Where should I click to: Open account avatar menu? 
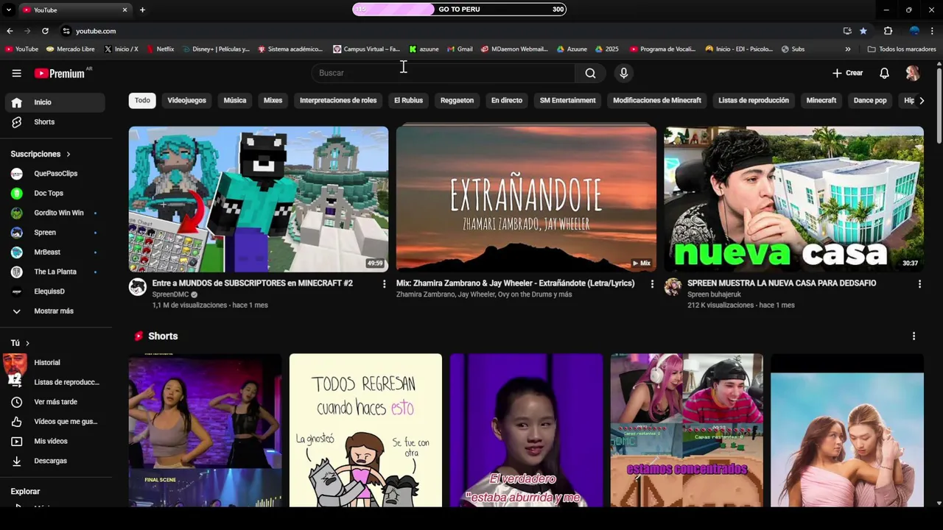[x=913, y=73]
